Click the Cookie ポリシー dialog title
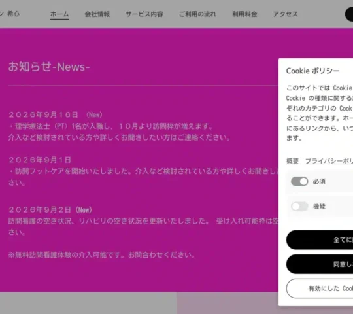Image resolution: width=353 pixels, height=314 pixels. [312, 71]
